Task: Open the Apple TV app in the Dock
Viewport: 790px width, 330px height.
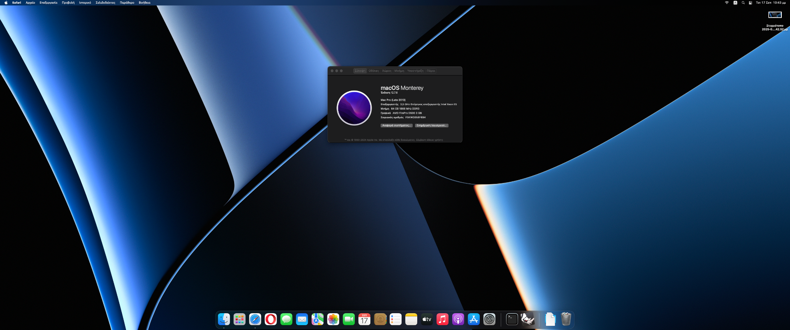Action: click(427, 319)
